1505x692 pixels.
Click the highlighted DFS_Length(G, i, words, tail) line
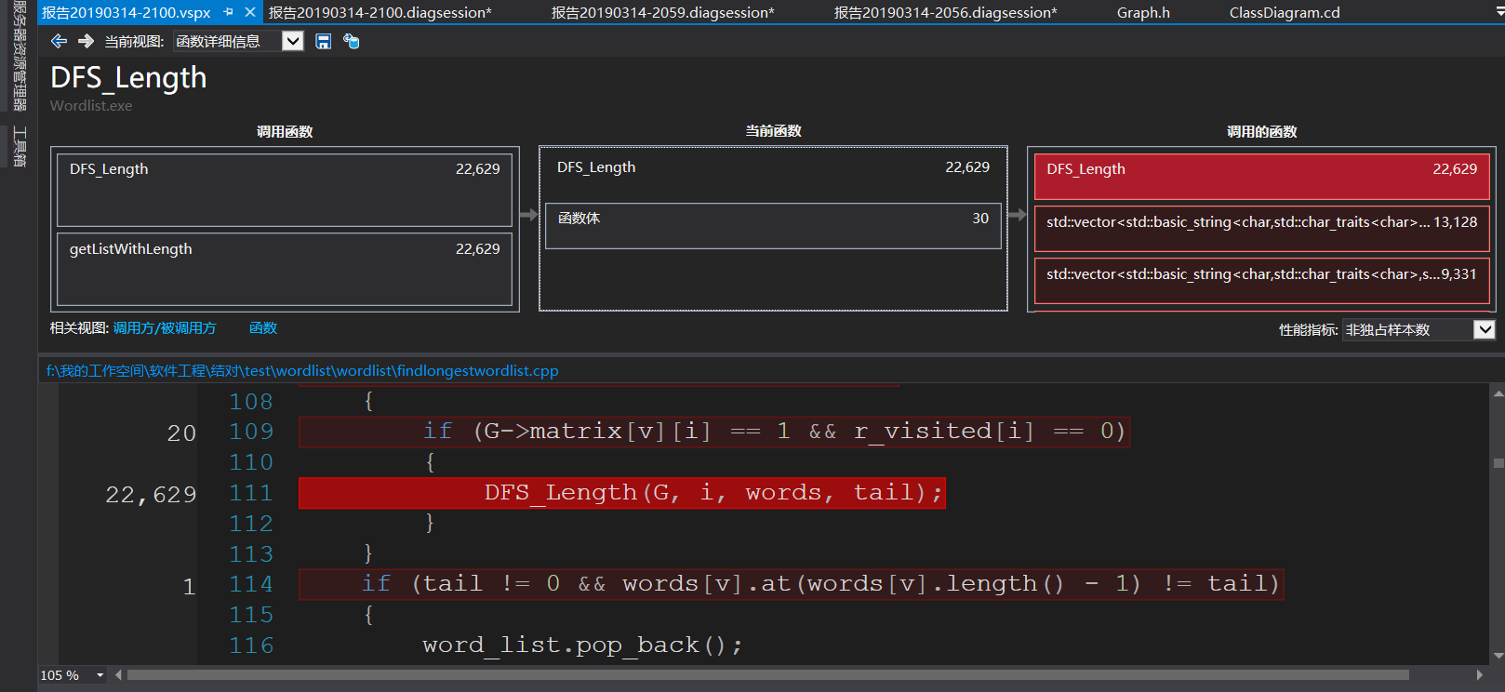[x=622, y=493]
